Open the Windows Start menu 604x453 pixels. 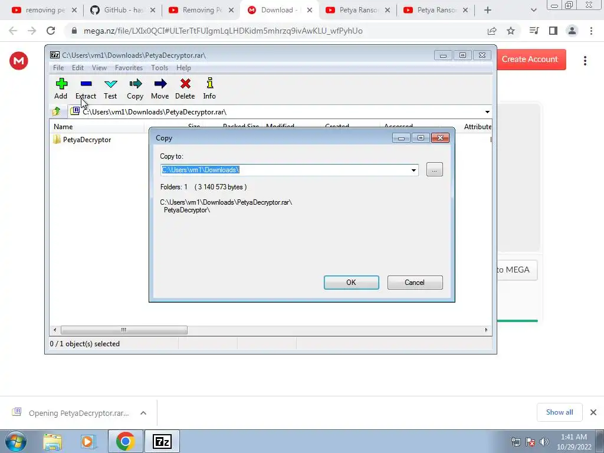pos(15,441)
